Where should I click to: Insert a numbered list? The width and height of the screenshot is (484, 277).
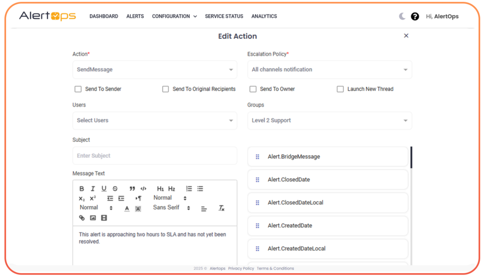(189, 189)
